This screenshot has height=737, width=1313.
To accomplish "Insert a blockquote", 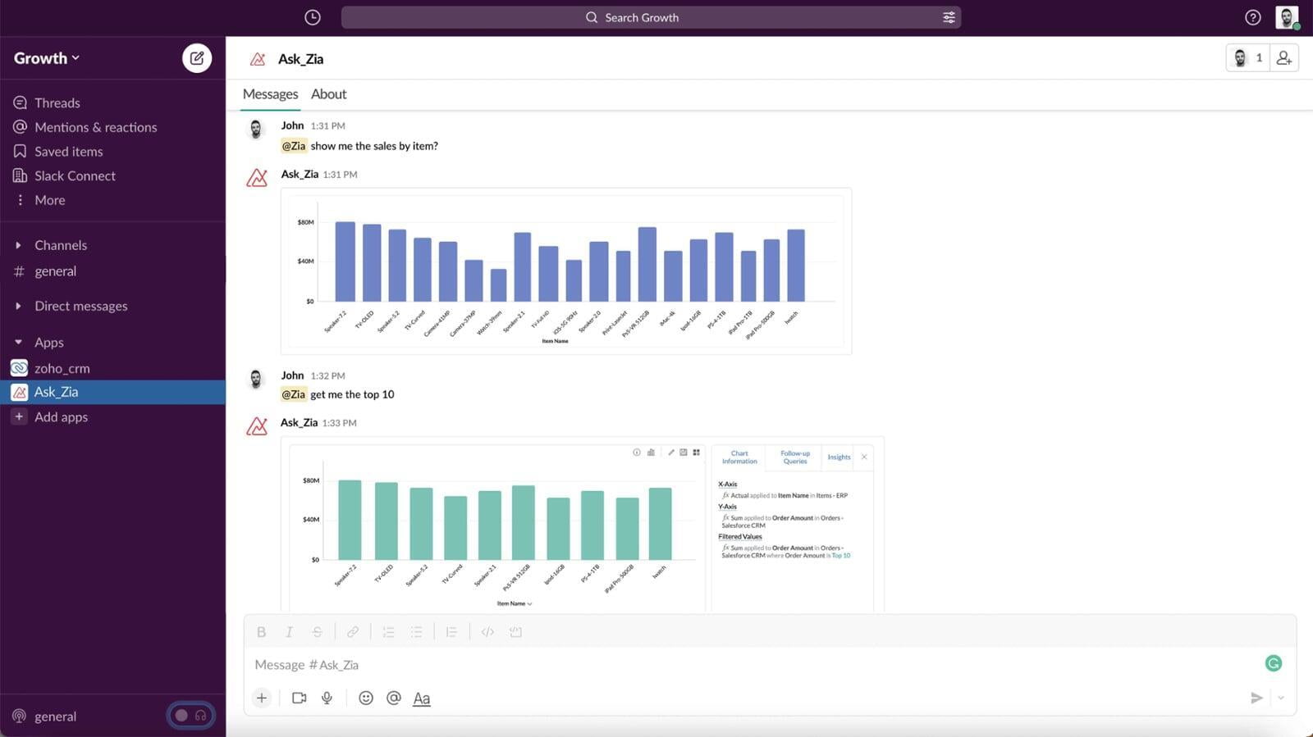I will point(451,632).
